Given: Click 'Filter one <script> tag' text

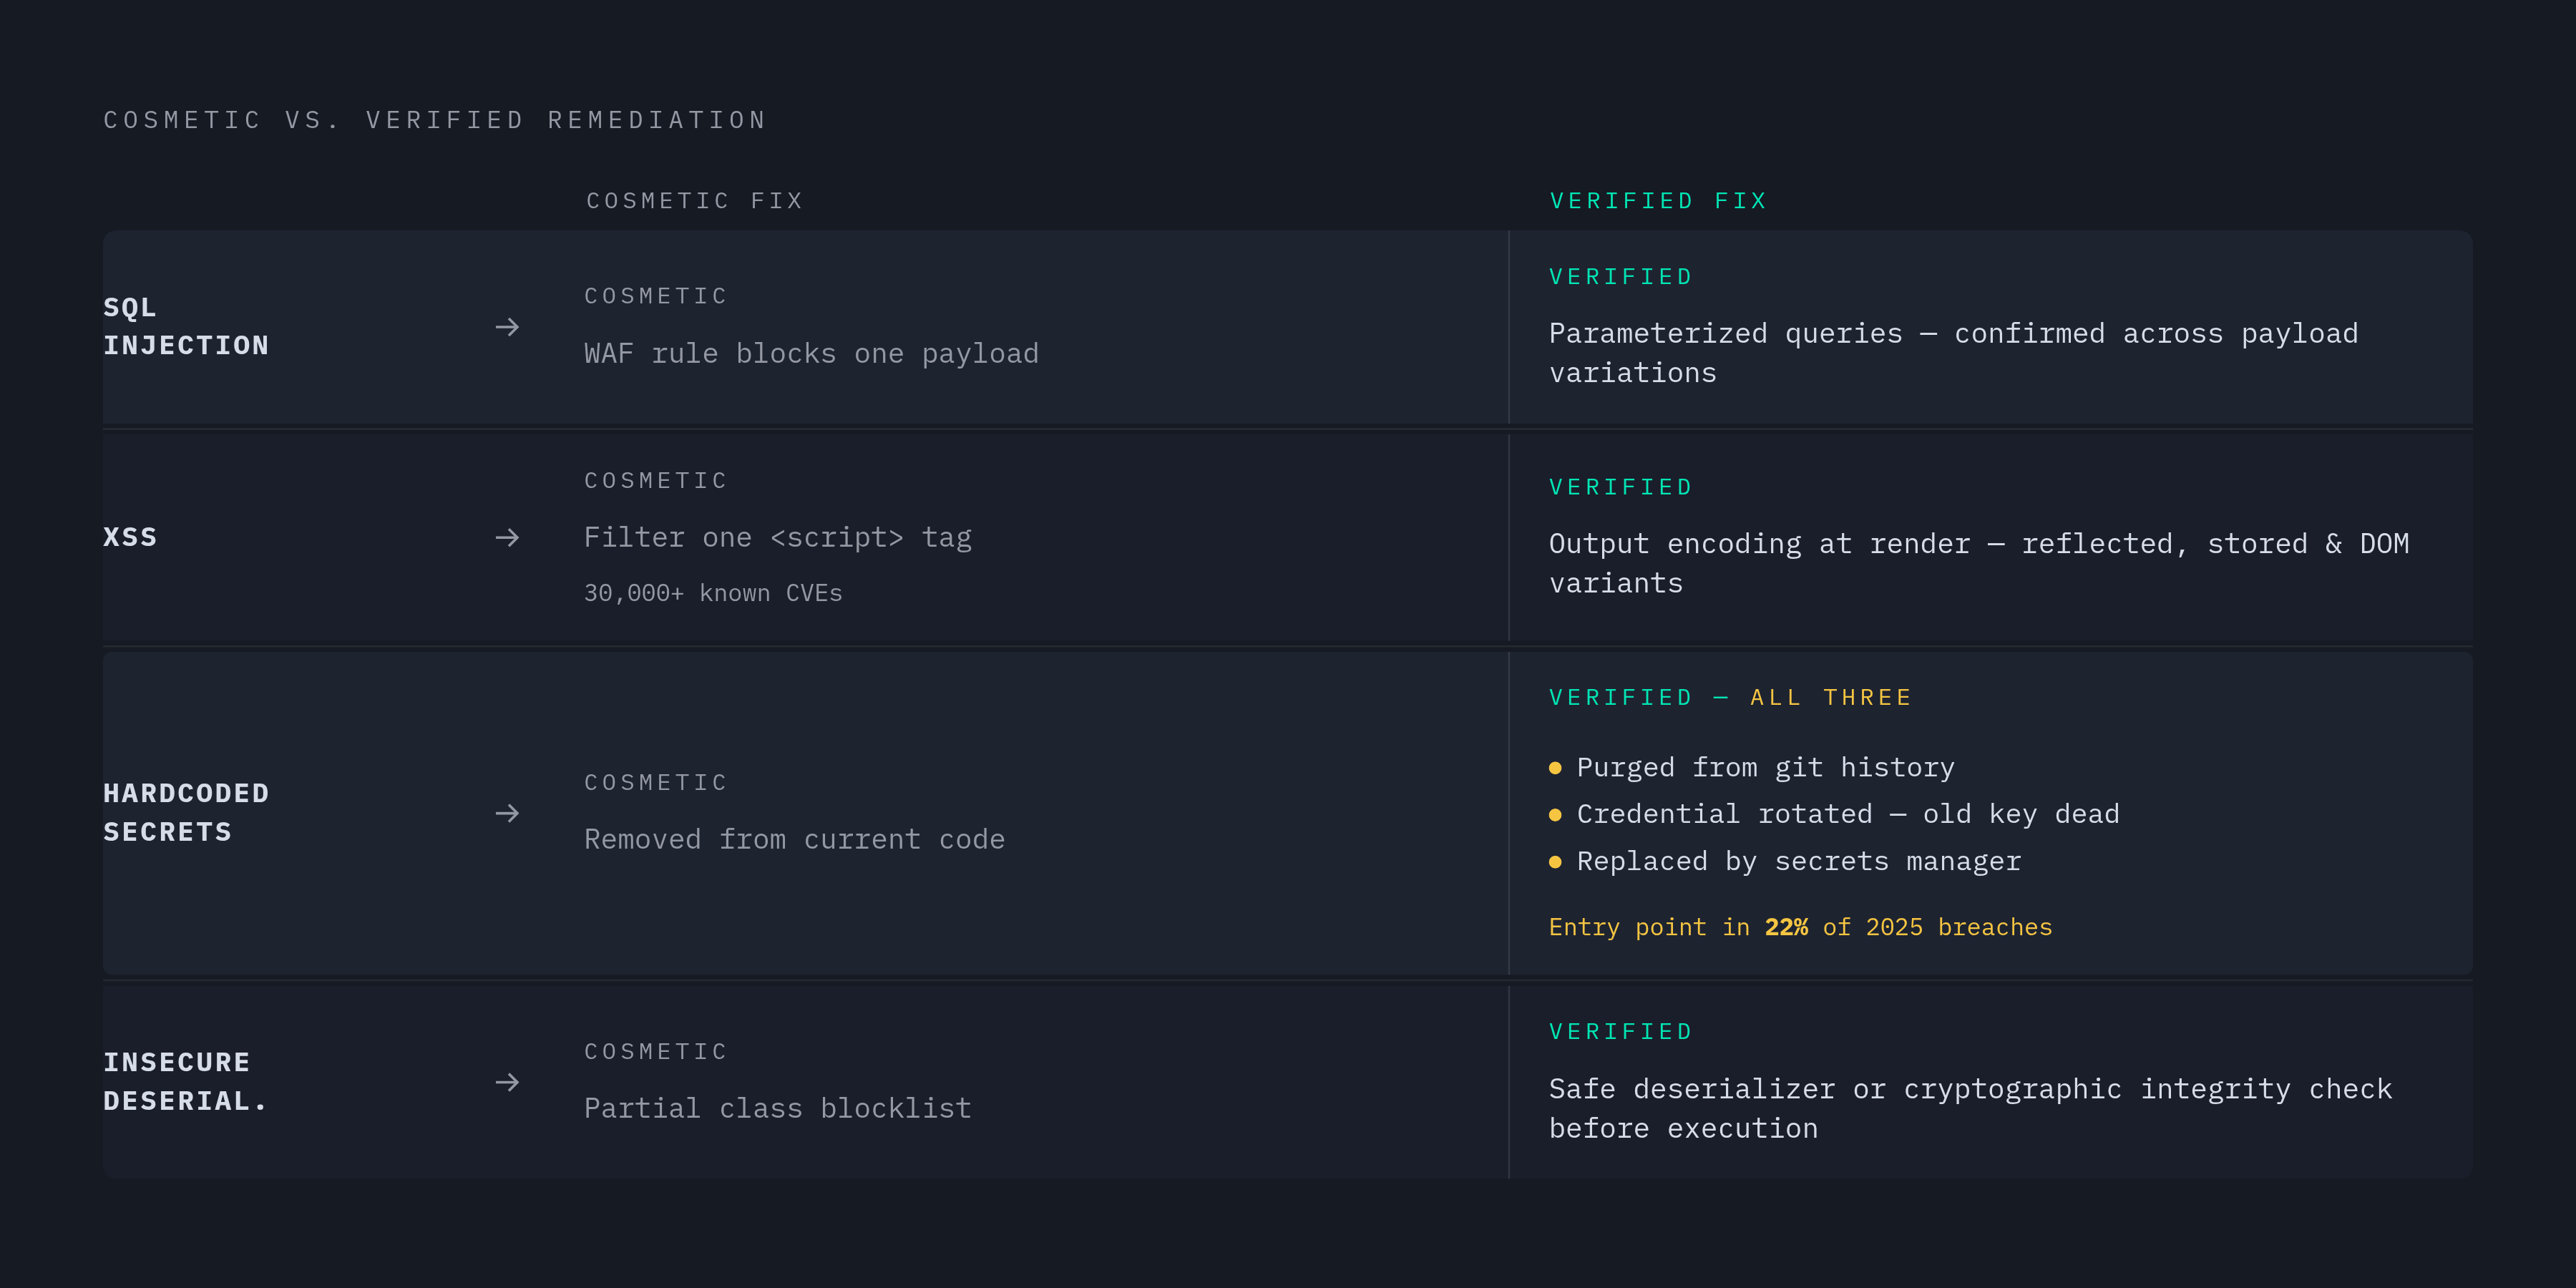Looking at the screenshot, I should (x=777, y=538).
